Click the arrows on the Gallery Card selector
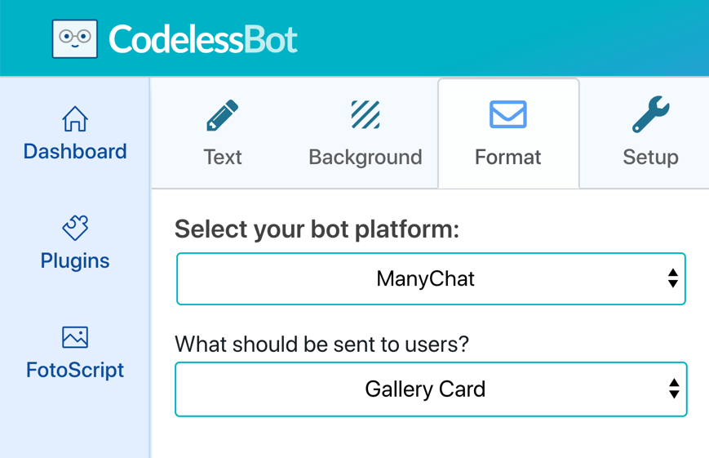Image resolution: width=709 pixels, height=458 pixels. 674,389
